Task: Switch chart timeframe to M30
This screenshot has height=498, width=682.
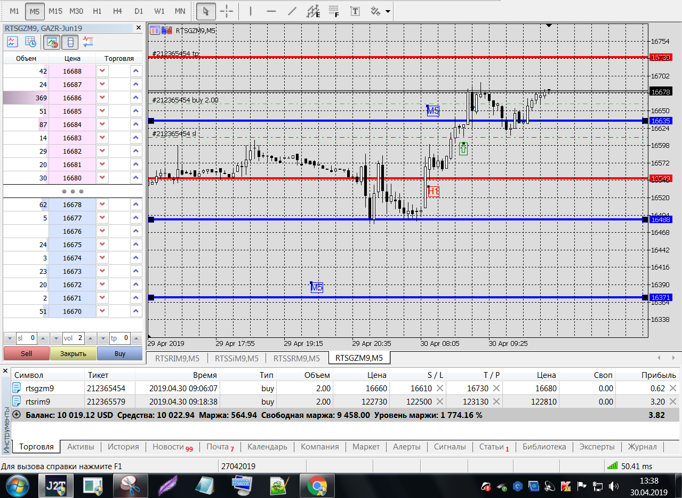Action: click(x=76, y=11)
